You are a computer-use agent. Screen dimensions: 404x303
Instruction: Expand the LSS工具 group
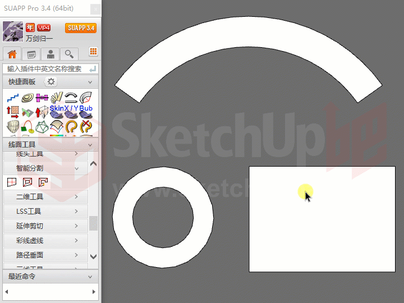45,212
